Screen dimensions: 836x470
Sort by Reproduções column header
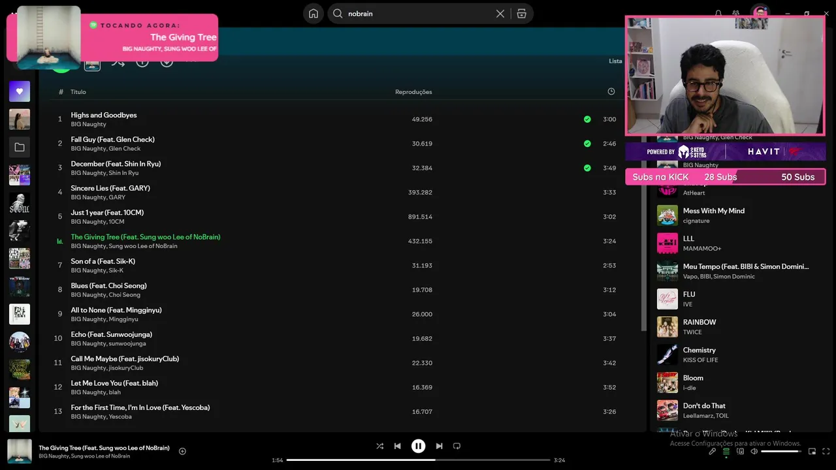(x=413, y=92)
